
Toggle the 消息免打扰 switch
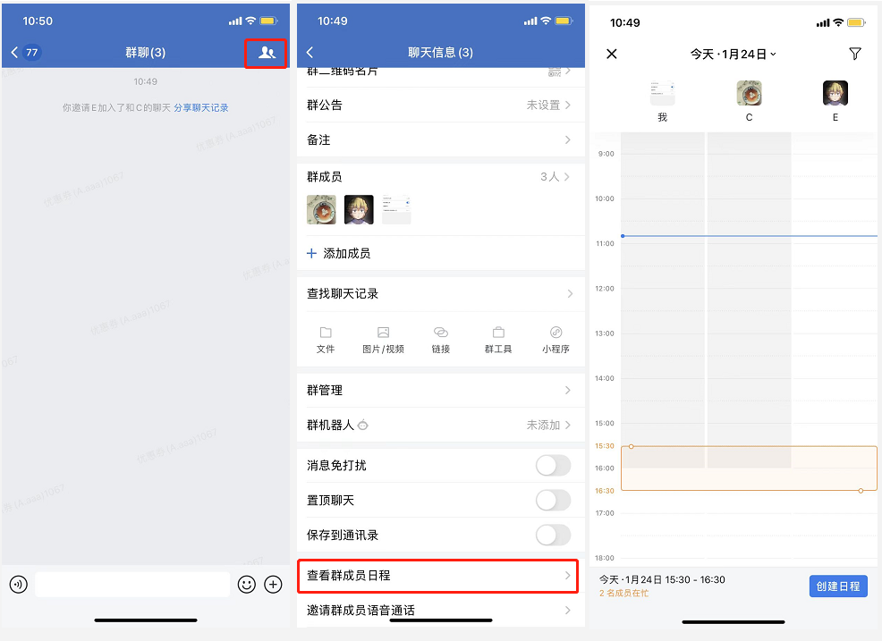(553, 466)
